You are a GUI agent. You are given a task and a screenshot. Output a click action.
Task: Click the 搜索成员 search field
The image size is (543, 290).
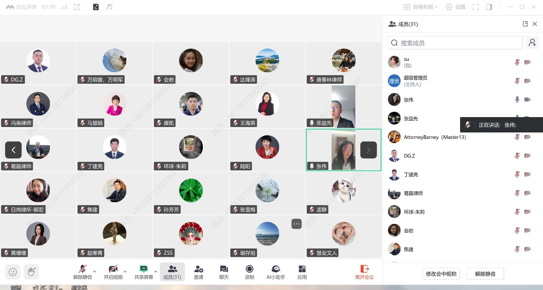(455, 43)
